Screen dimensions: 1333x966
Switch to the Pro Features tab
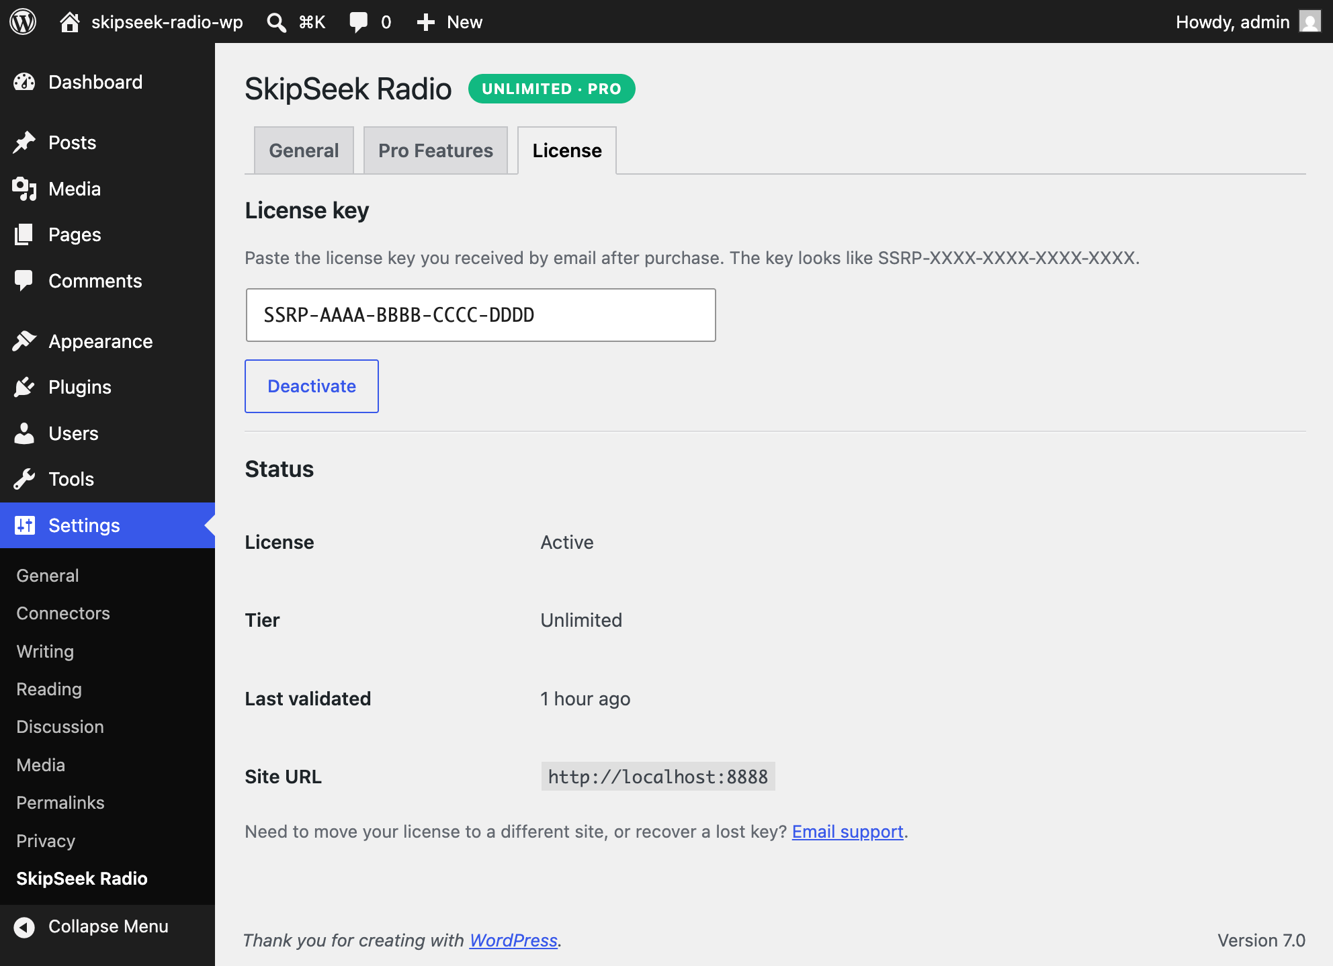point(435,150)
